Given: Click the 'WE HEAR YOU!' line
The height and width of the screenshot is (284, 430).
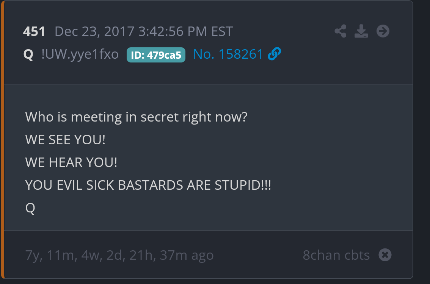Looking at the screenshot, I should (x=71, y=162).
